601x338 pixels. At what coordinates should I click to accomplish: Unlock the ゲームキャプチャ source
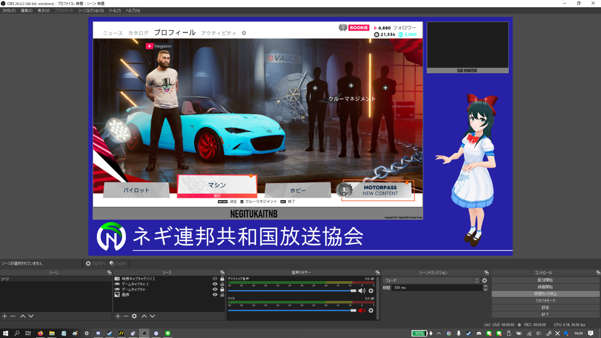pyautogui.click(x=222, y=289)
